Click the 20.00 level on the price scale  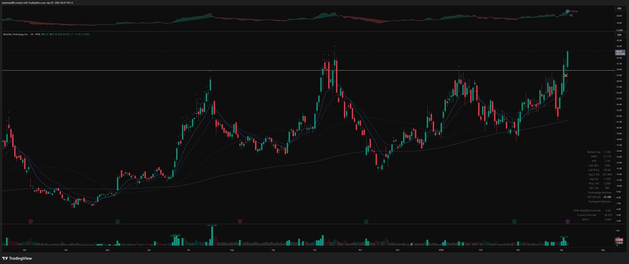[x=619, y=128]
